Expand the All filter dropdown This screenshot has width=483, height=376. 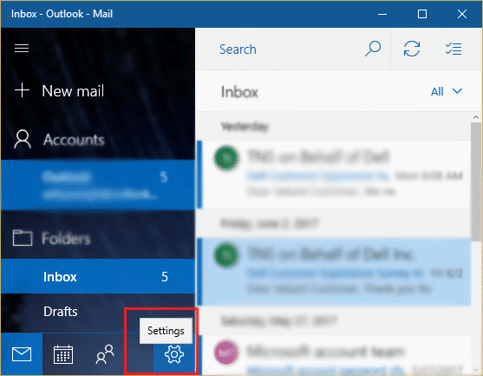coord(447,91)
